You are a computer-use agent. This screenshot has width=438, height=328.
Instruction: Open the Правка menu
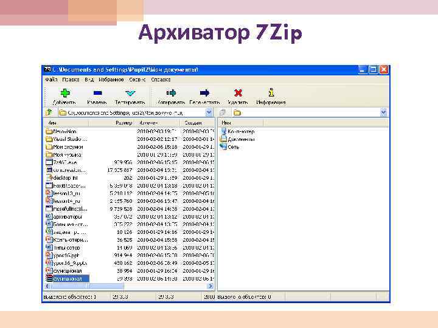pos(71,80)
